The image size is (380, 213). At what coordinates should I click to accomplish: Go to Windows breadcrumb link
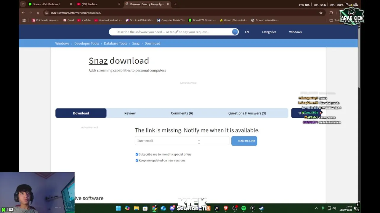pyautogui.click(x=62, y=43)
